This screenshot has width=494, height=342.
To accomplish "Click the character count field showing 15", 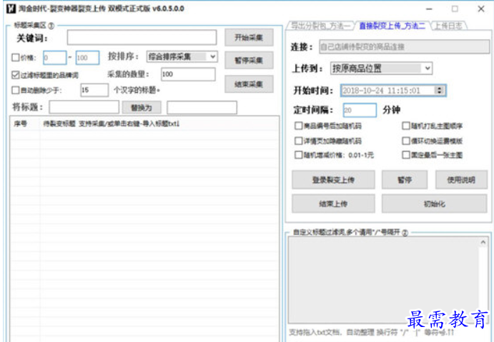I will tap(94, 90).
